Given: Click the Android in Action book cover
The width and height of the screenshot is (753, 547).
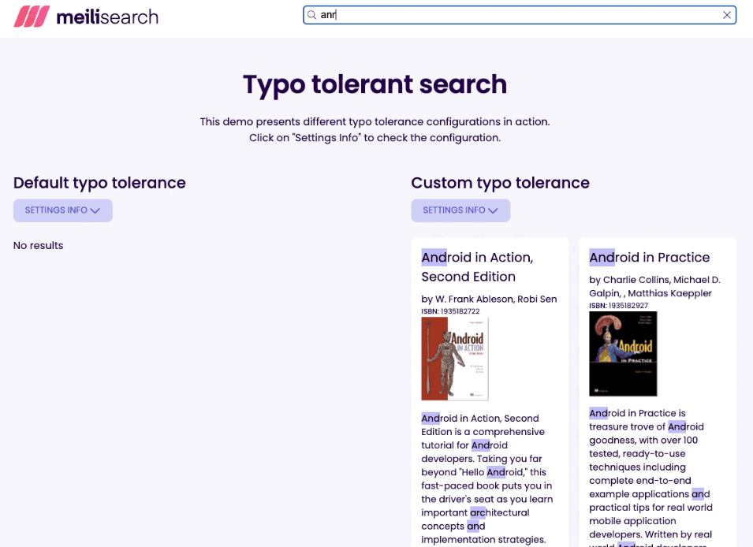Looking at the screenshot, I should pos(455,359).
